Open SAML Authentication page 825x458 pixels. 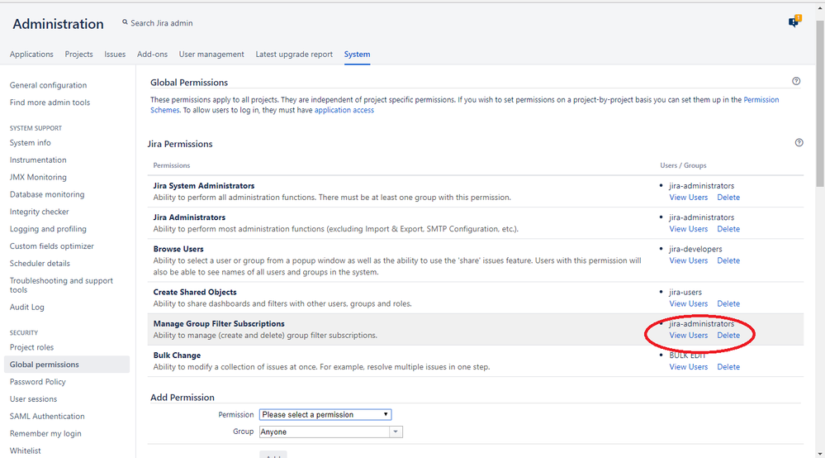pyautogui.click(x=47, y=417)
